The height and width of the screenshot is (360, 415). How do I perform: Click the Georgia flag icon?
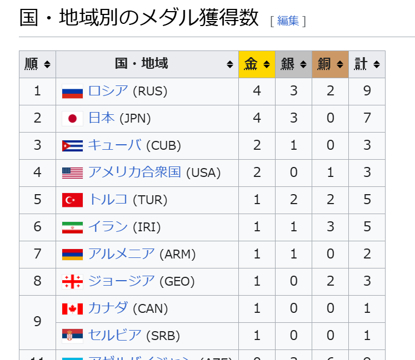click(x=72, y=281)
